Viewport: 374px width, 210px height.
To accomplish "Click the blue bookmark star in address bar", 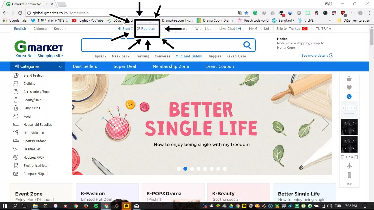I will pyautogui.click(x=246, y=13).
